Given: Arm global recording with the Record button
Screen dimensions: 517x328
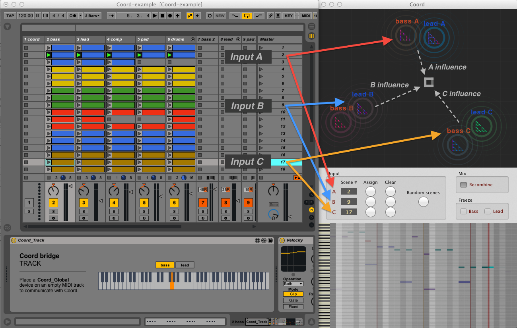Looking at the screenshot, I should click(x=170, y=15).
